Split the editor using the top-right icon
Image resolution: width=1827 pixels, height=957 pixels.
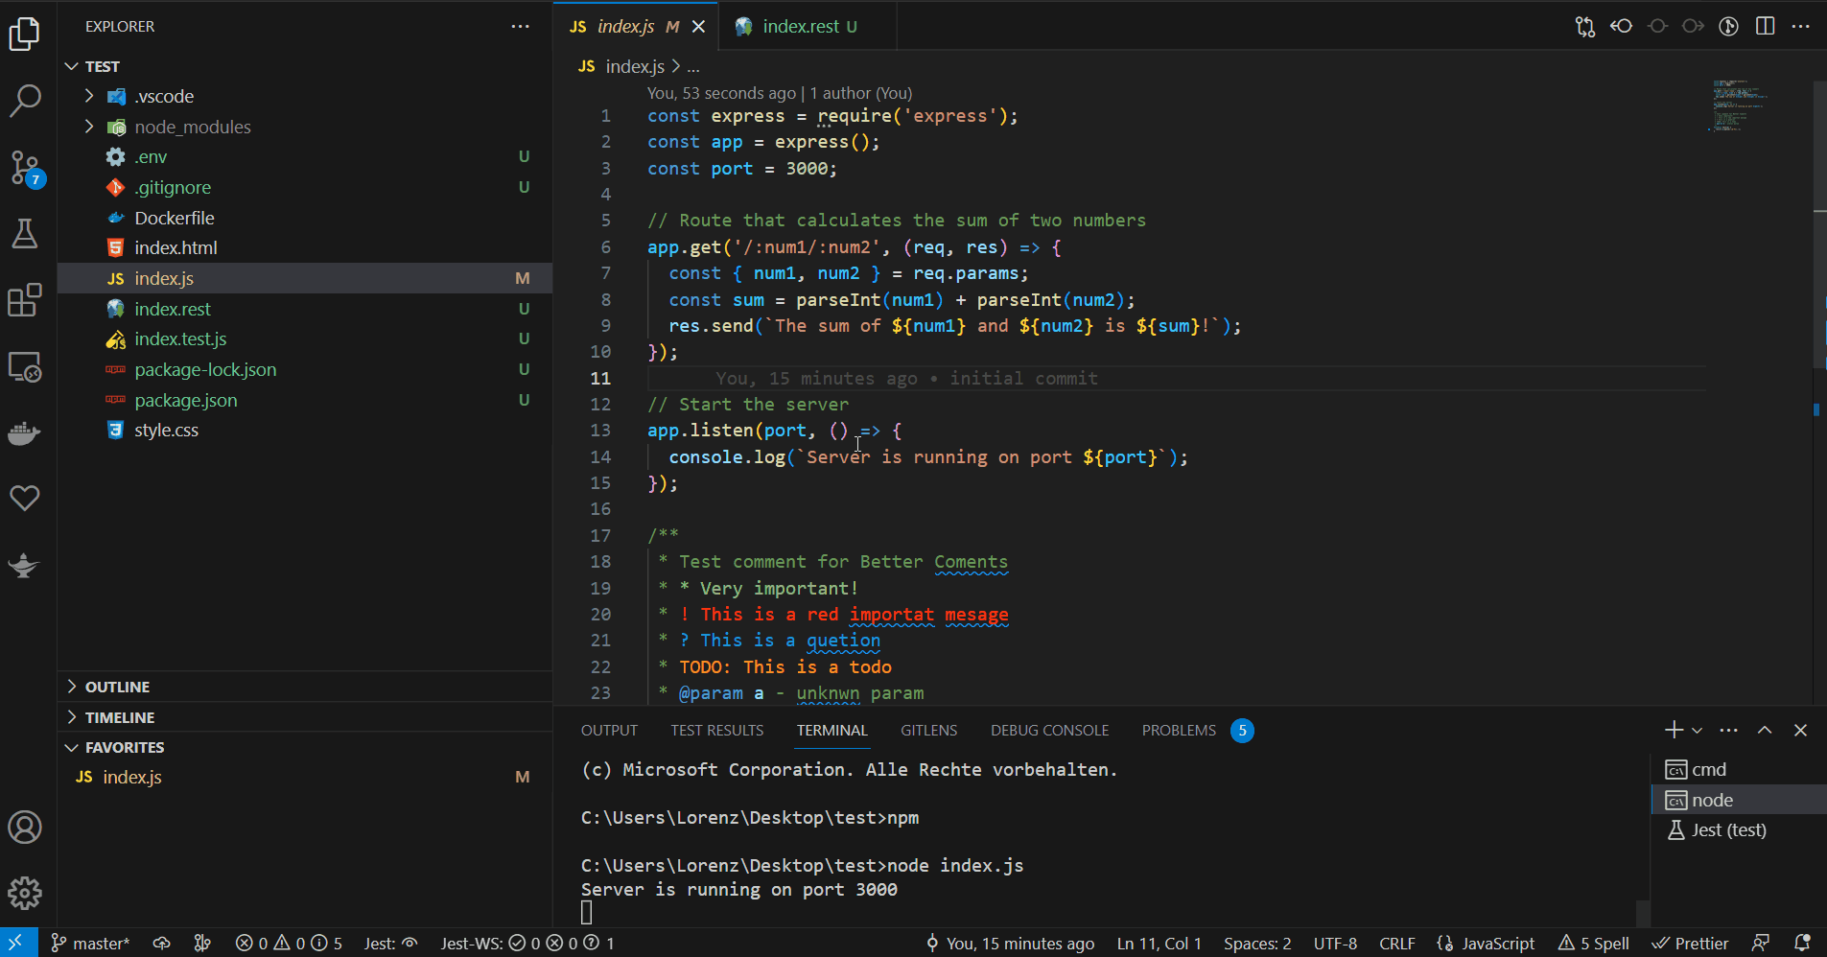[x=1766, y=26]
